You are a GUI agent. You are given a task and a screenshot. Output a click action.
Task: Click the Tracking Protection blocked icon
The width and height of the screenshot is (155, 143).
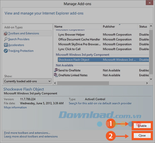coord(6,51)
